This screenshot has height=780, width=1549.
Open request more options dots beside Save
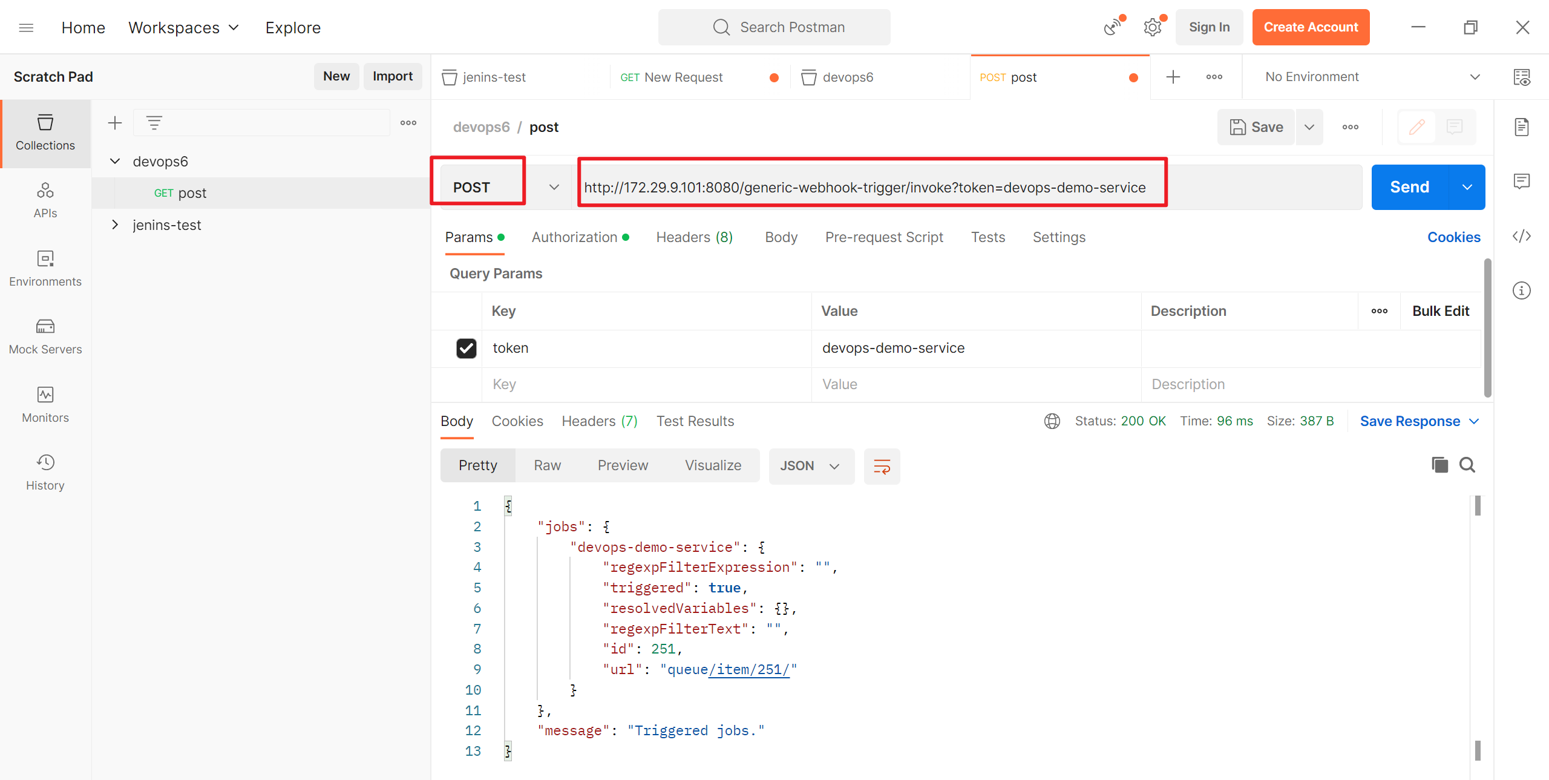coord(1351,127)
